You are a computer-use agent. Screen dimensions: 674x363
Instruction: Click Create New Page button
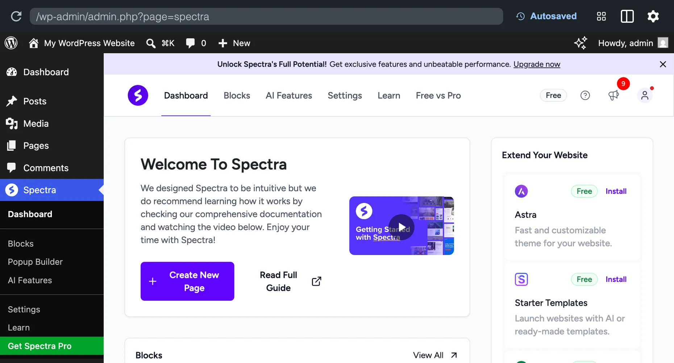pos(187,281)
